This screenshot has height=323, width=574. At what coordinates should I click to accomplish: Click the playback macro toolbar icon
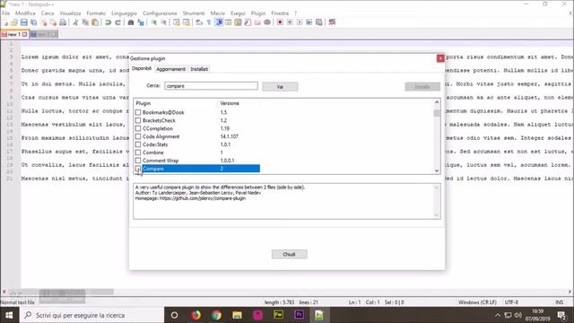(300, 22)
